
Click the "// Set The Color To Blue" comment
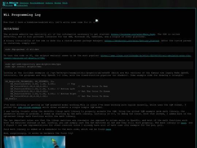[93, 96]
